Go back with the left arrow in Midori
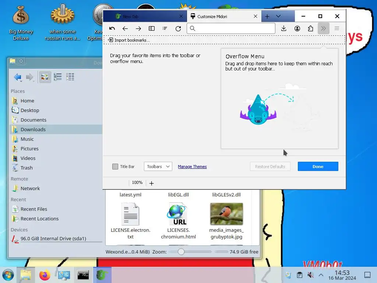The width and height of the screenshot is (377, 283). click(125, 29)
